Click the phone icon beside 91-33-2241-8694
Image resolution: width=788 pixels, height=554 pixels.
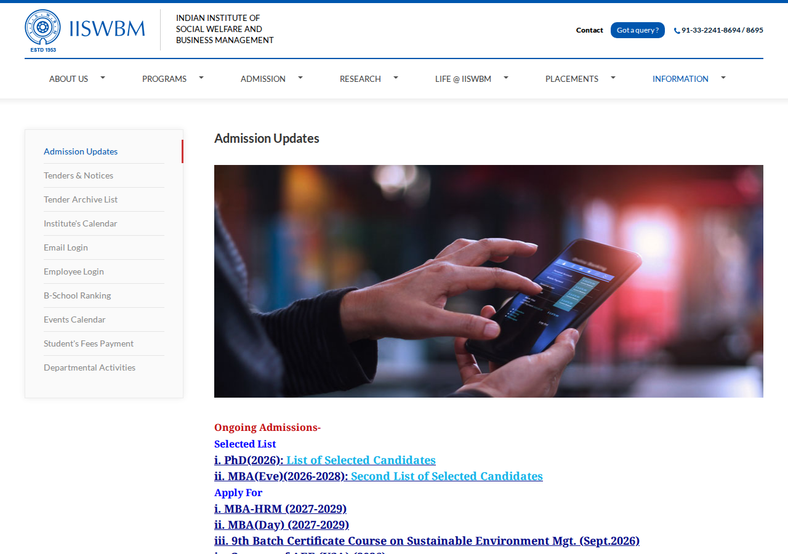pos(677,31)
